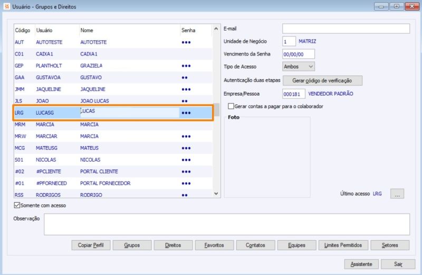Close the Usuário - Grupos e Direitos window

coord(412,6)
